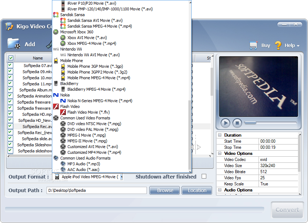Click the Buy link

(x=266, y=46)
